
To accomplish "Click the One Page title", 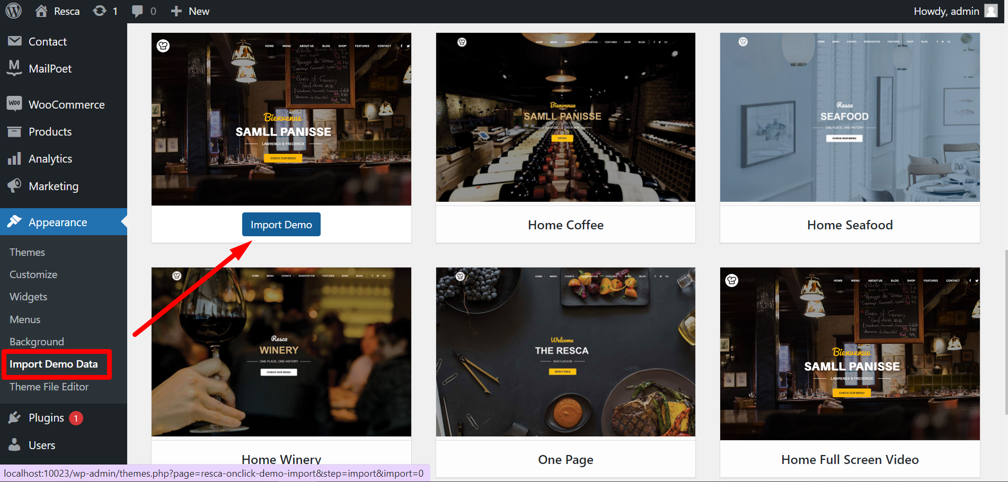I will tap(565, 459).
